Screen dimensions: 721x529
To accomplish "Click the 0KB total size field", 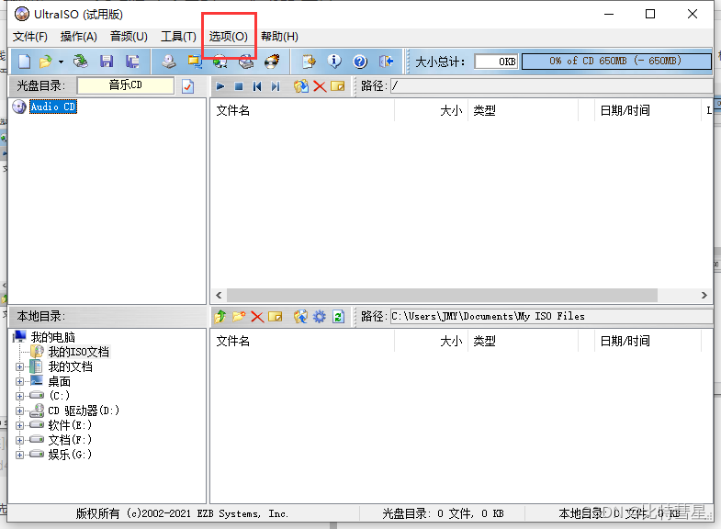I will [496, 62].
